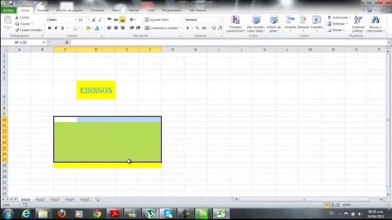Screen dimensions: 392x220
Task: Switch to the Vista tab
Action: (151, 10)
